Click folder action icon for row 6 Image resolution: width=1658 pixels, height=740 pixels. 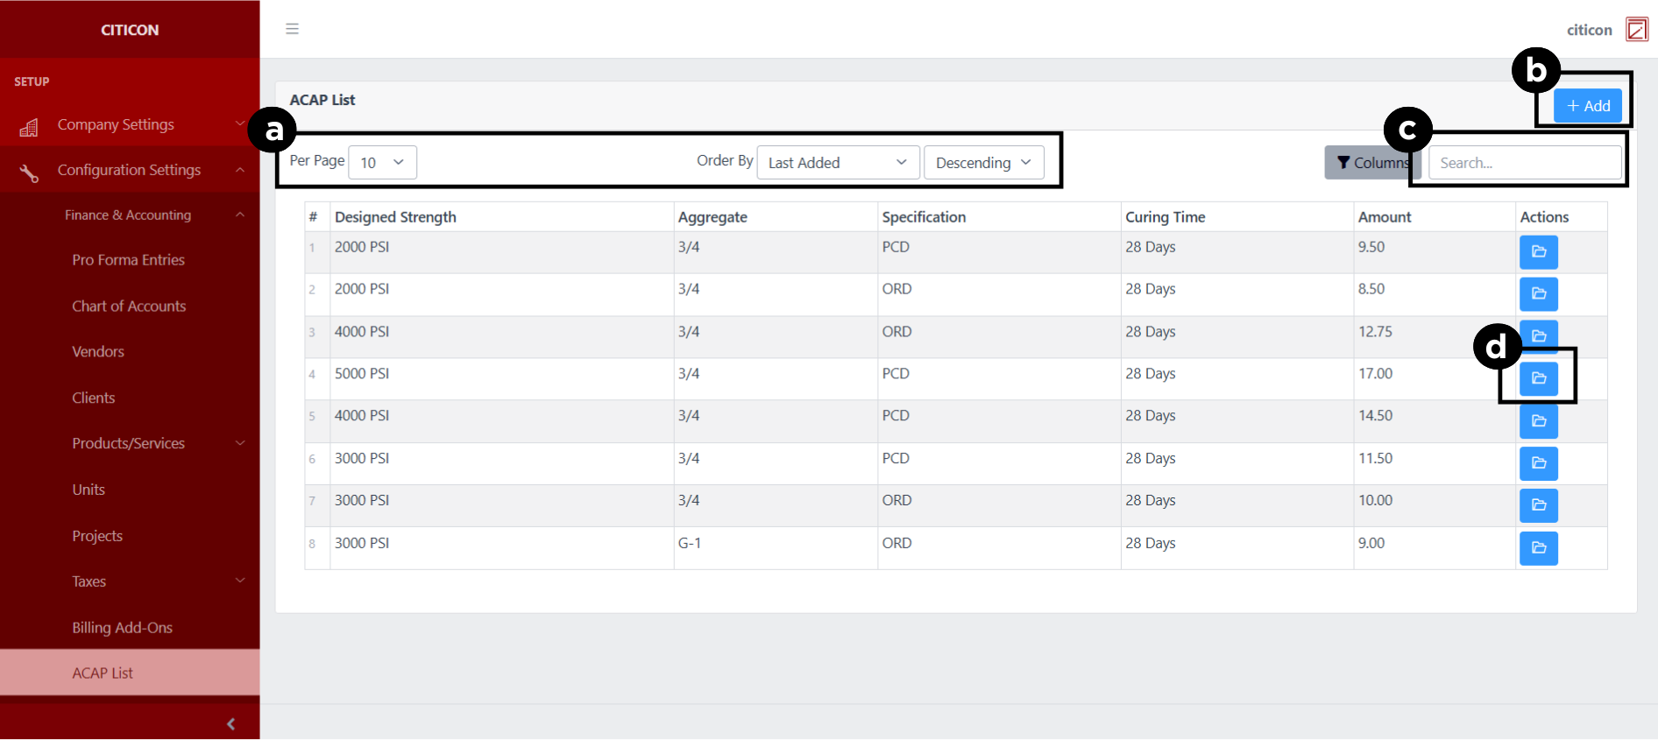point(1538,463)
